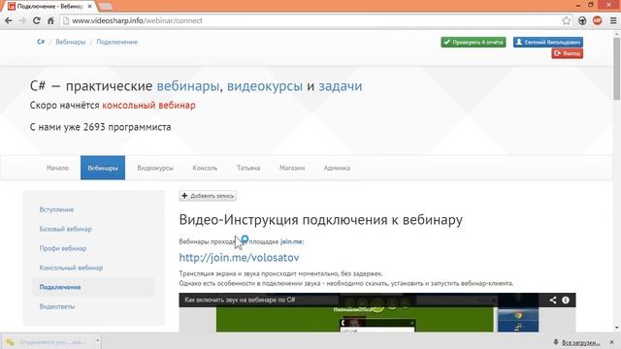Click the video title Как включить звук
The image size is (621, 349).
(240, 300)
